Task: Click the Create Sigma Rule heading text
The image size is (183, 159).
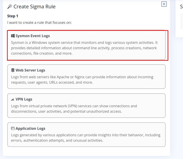Action: point(34,7)
